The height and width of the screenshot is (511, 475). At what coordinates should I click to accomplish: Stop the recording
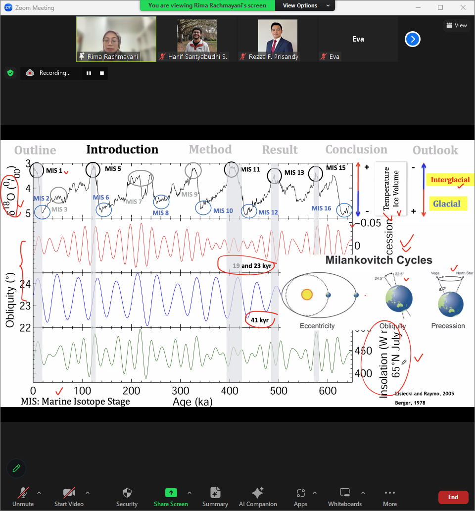102,73
